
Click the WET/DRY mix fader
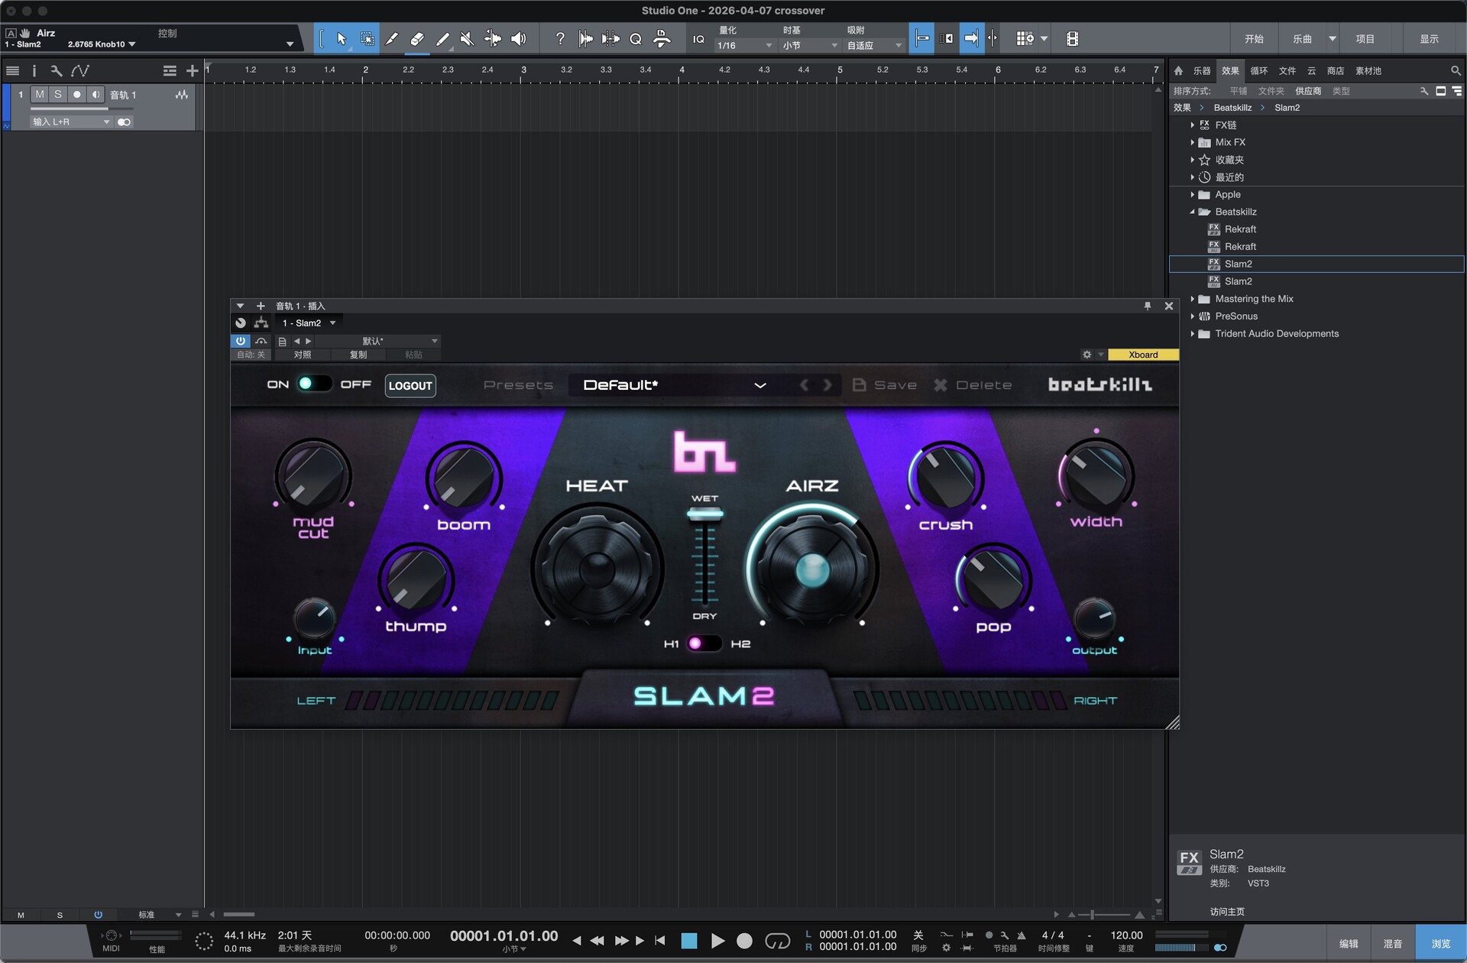point(704,514)
